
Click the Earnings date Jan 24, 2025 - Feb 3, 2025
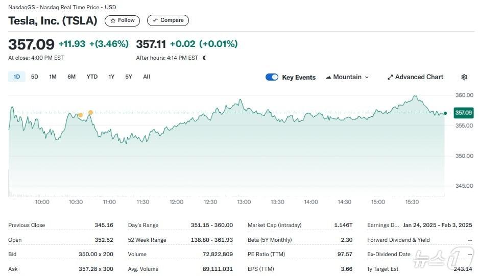tap(438, 225)
